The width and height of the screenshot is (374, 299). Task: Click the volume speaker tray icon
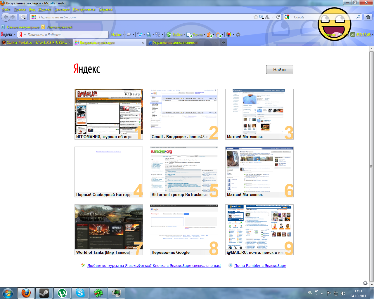343,293
